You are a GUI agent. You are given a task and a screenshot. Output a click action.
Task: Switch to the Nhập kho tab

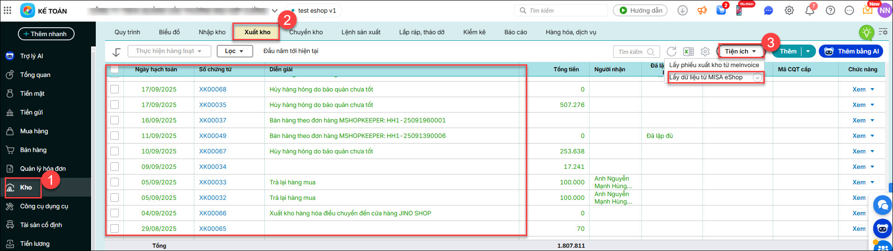[x=212, y=32]
